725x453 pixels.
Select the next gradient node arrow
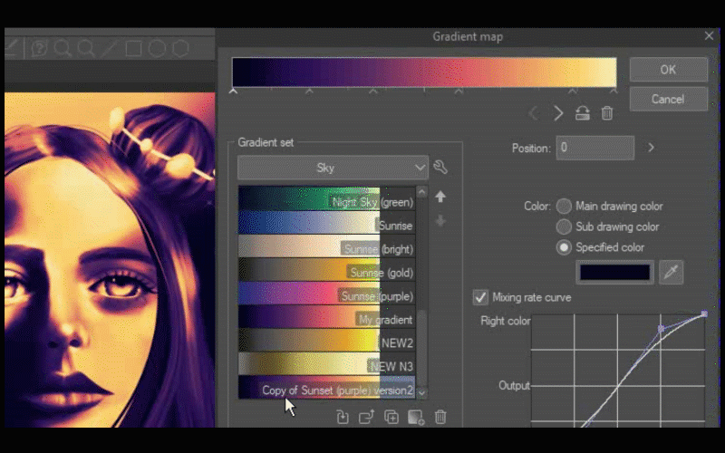(x=558, y=113)
